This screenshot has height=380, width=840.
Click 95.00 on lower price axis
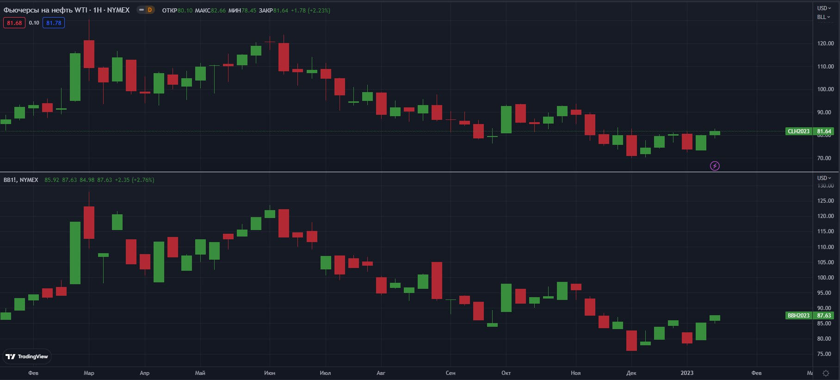point(824,293)
